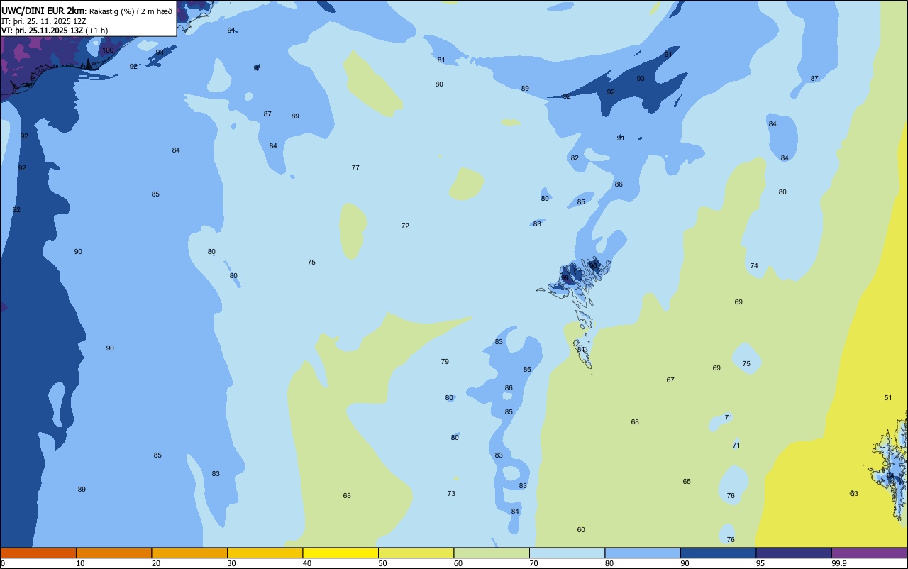Viewport: 908px width, 569px height.
Task: Click the 67 humidity value on the map
Action: pos(670,380)
